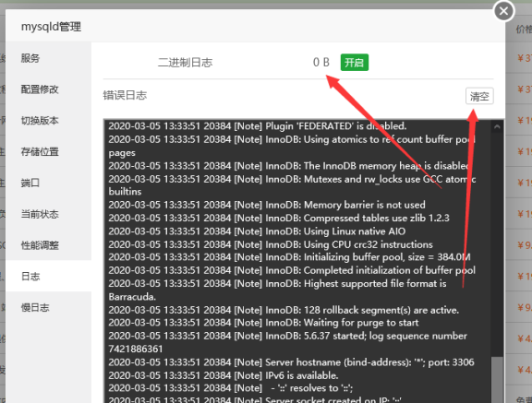
Task: Click log line IPv6 is available
Action: (x=224, y=375)
